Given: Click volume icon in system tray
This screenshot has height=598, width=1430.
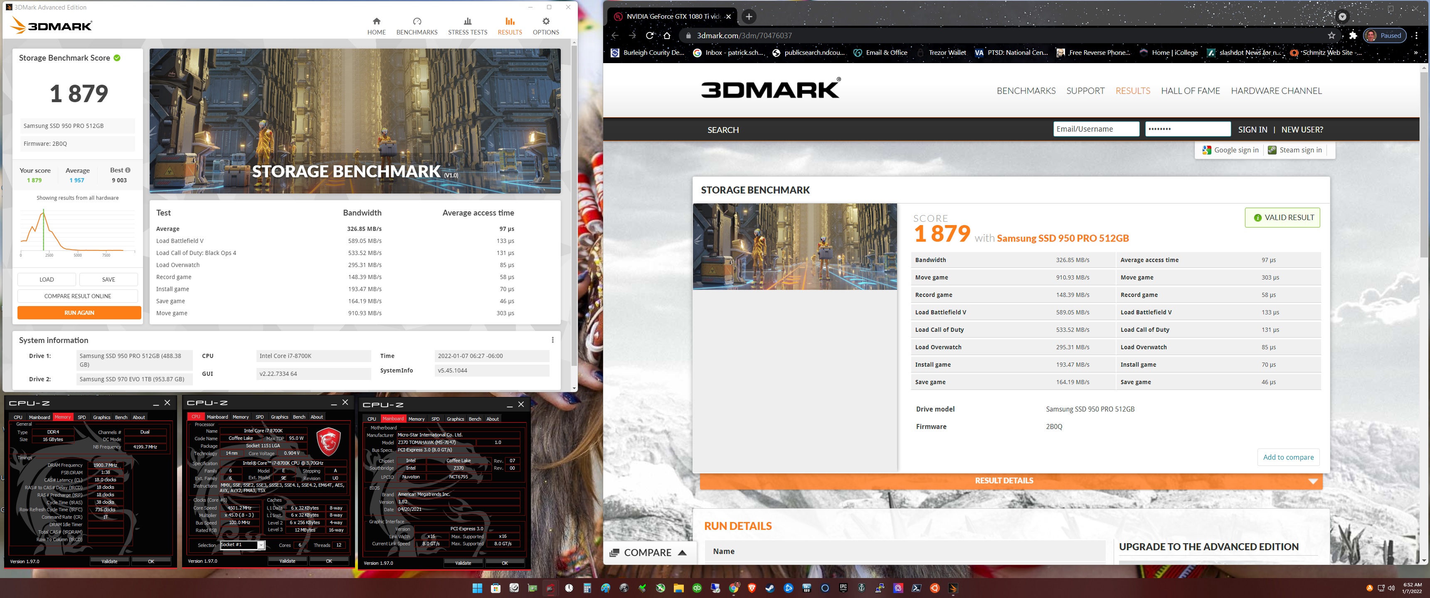Looking at the screenshot, I should pyautogui.click(x=1391, y=588).
